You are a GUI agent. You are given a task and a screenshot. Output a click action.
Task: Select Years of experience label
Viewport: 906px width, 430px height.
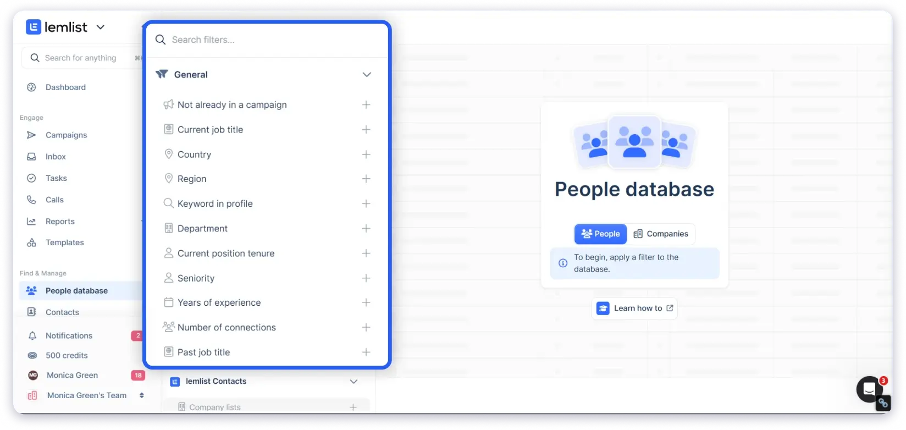[219, 302]
